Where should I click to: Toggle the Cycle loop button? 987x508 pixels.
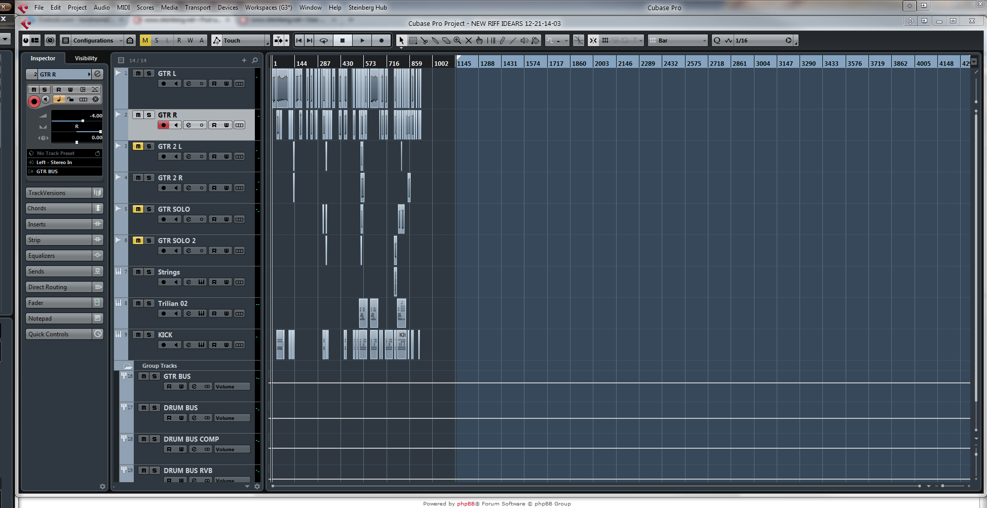point(324,41)
